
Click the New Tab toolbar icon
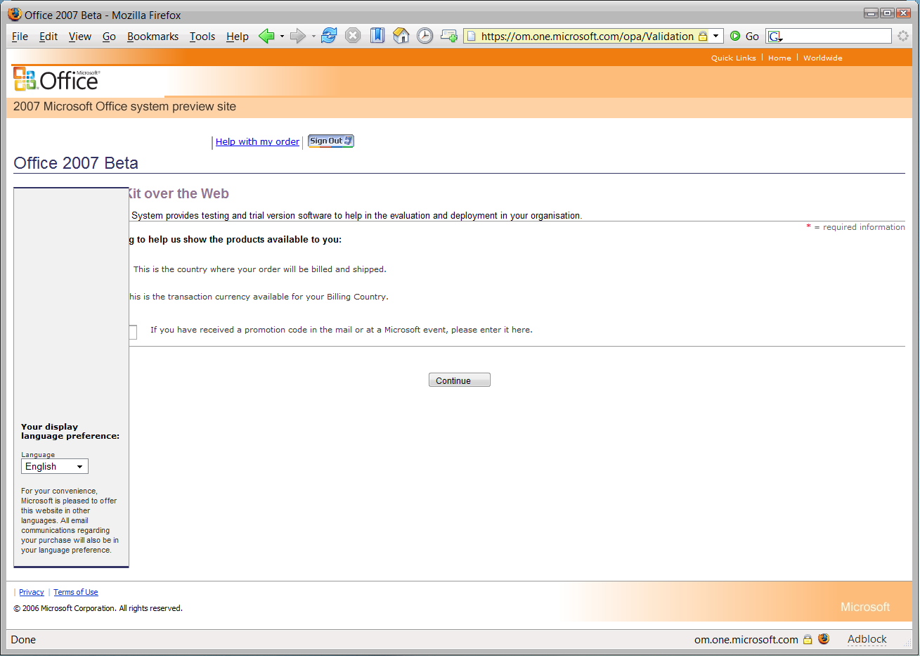(448, 36)
